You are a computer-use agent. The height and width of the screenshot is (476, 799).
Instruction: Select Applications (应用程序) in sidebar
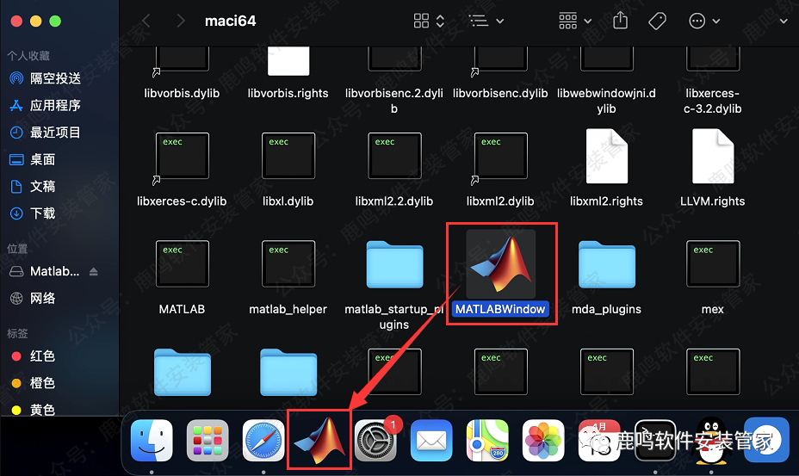click(55, 105)
